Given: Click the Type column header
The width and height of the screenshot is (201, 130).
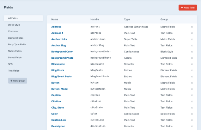Looking at the screenshot, I should 127,19.
